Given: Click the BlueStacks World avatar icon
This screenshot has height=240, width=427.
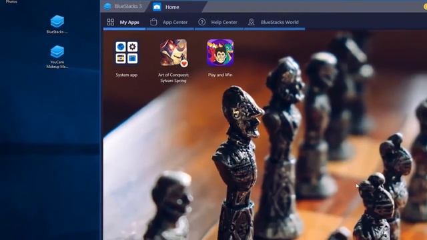Looking at the screenshot, I should (x=252, y=22).
